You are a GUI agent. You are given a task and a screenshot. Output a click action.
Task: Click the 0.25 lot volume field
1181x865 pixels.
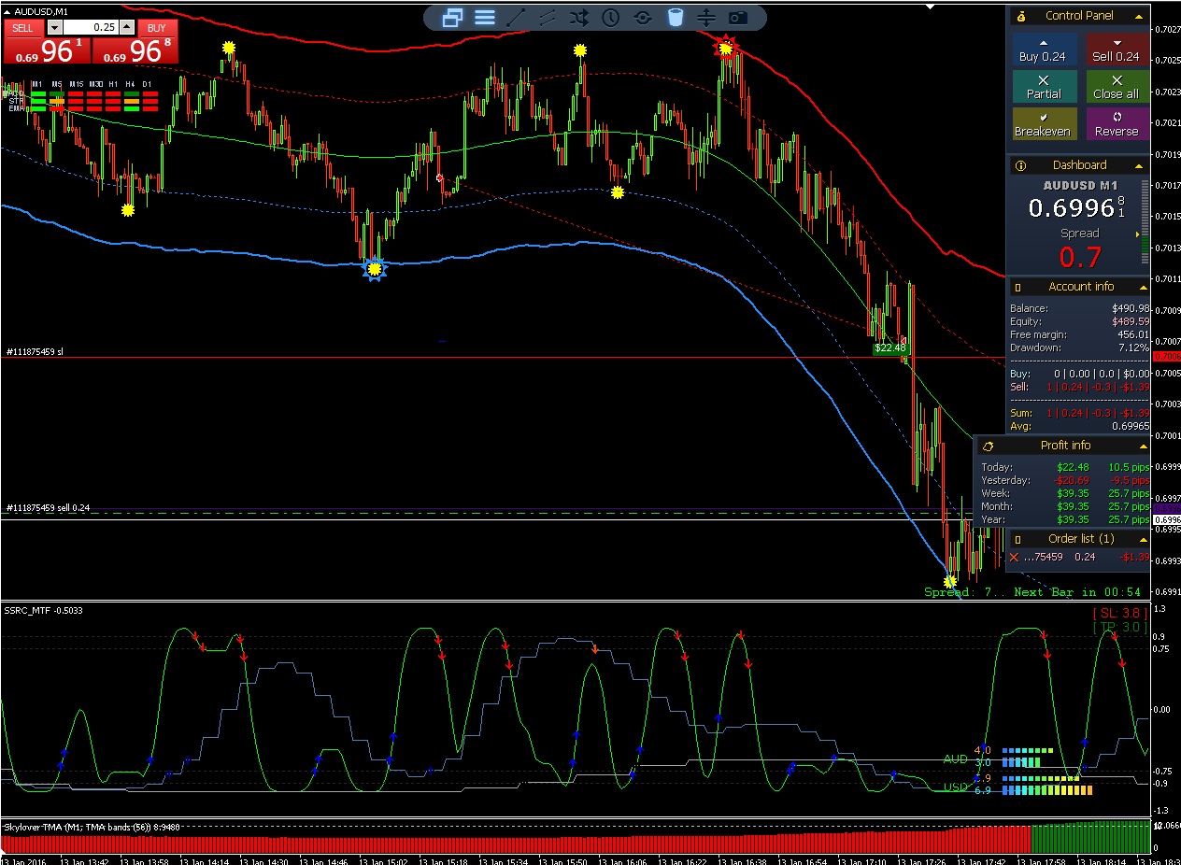(91, 27)
